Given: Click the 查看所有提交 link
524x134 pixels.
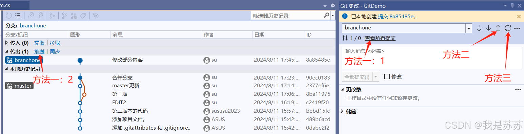Looking at the screenshot, I should (x=380, y=38).
